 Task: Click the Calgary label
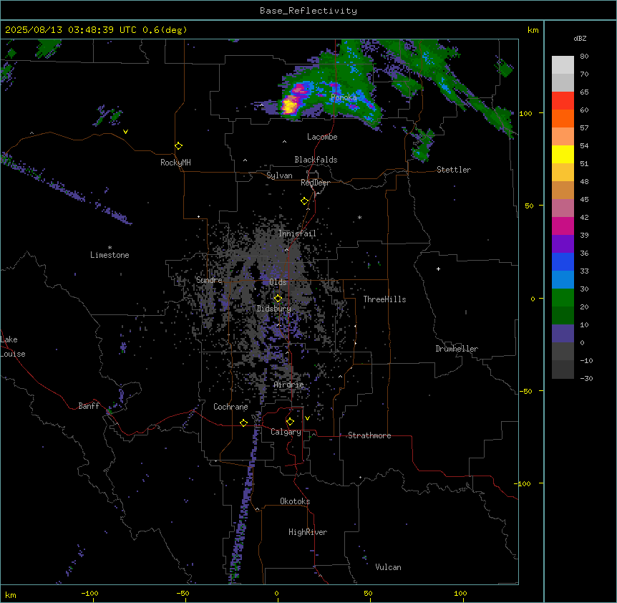click(286, 432)
